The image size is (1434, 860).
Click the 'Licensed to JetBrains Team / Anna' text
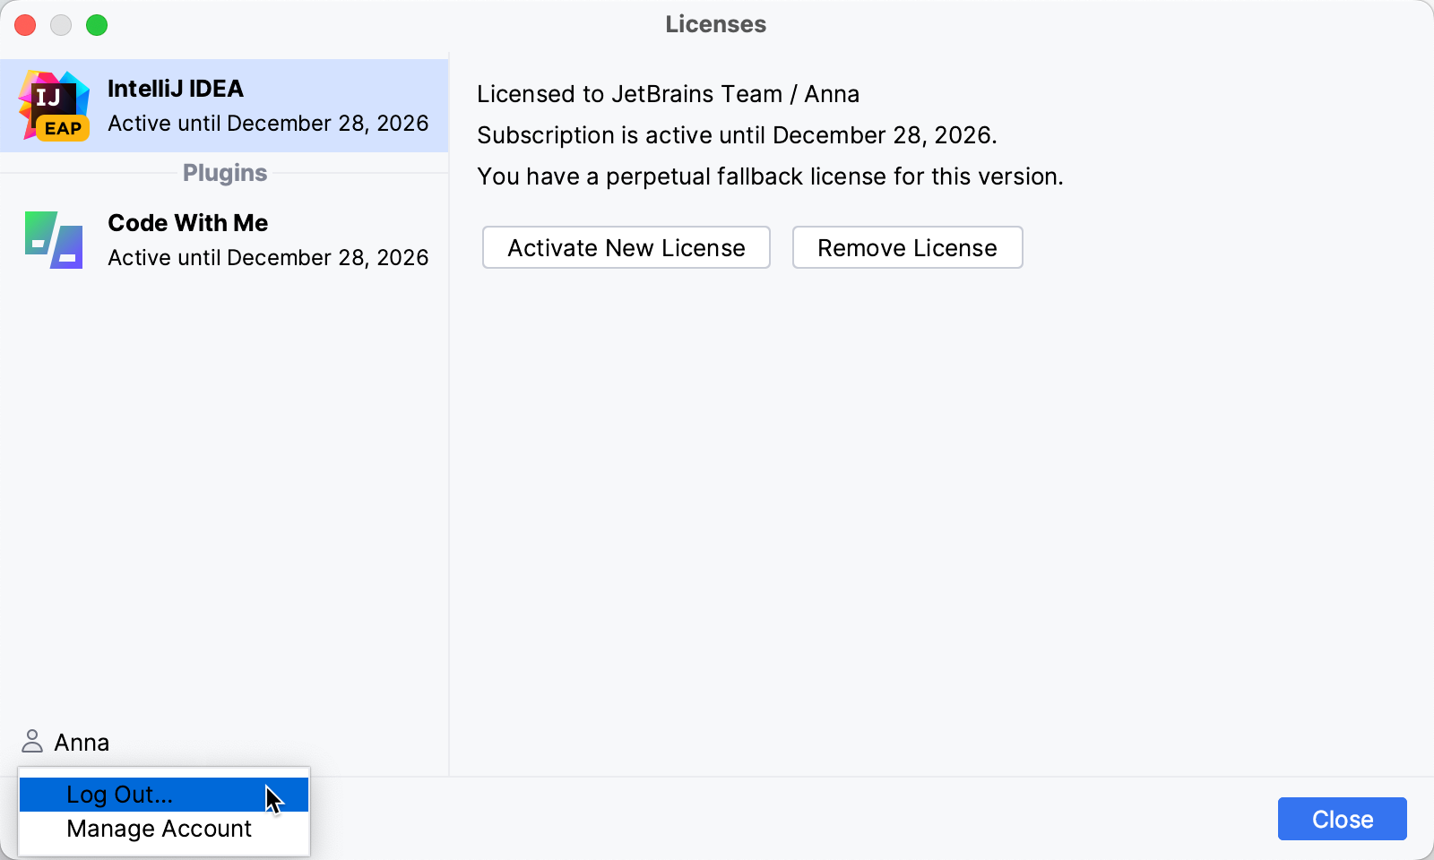(x=668, y=94)
